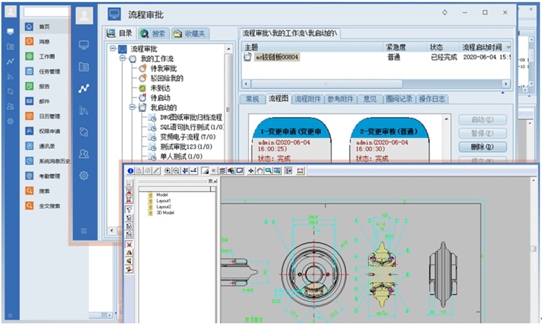Click the blue info icon in CAD viewer

[x=131, y=171]
